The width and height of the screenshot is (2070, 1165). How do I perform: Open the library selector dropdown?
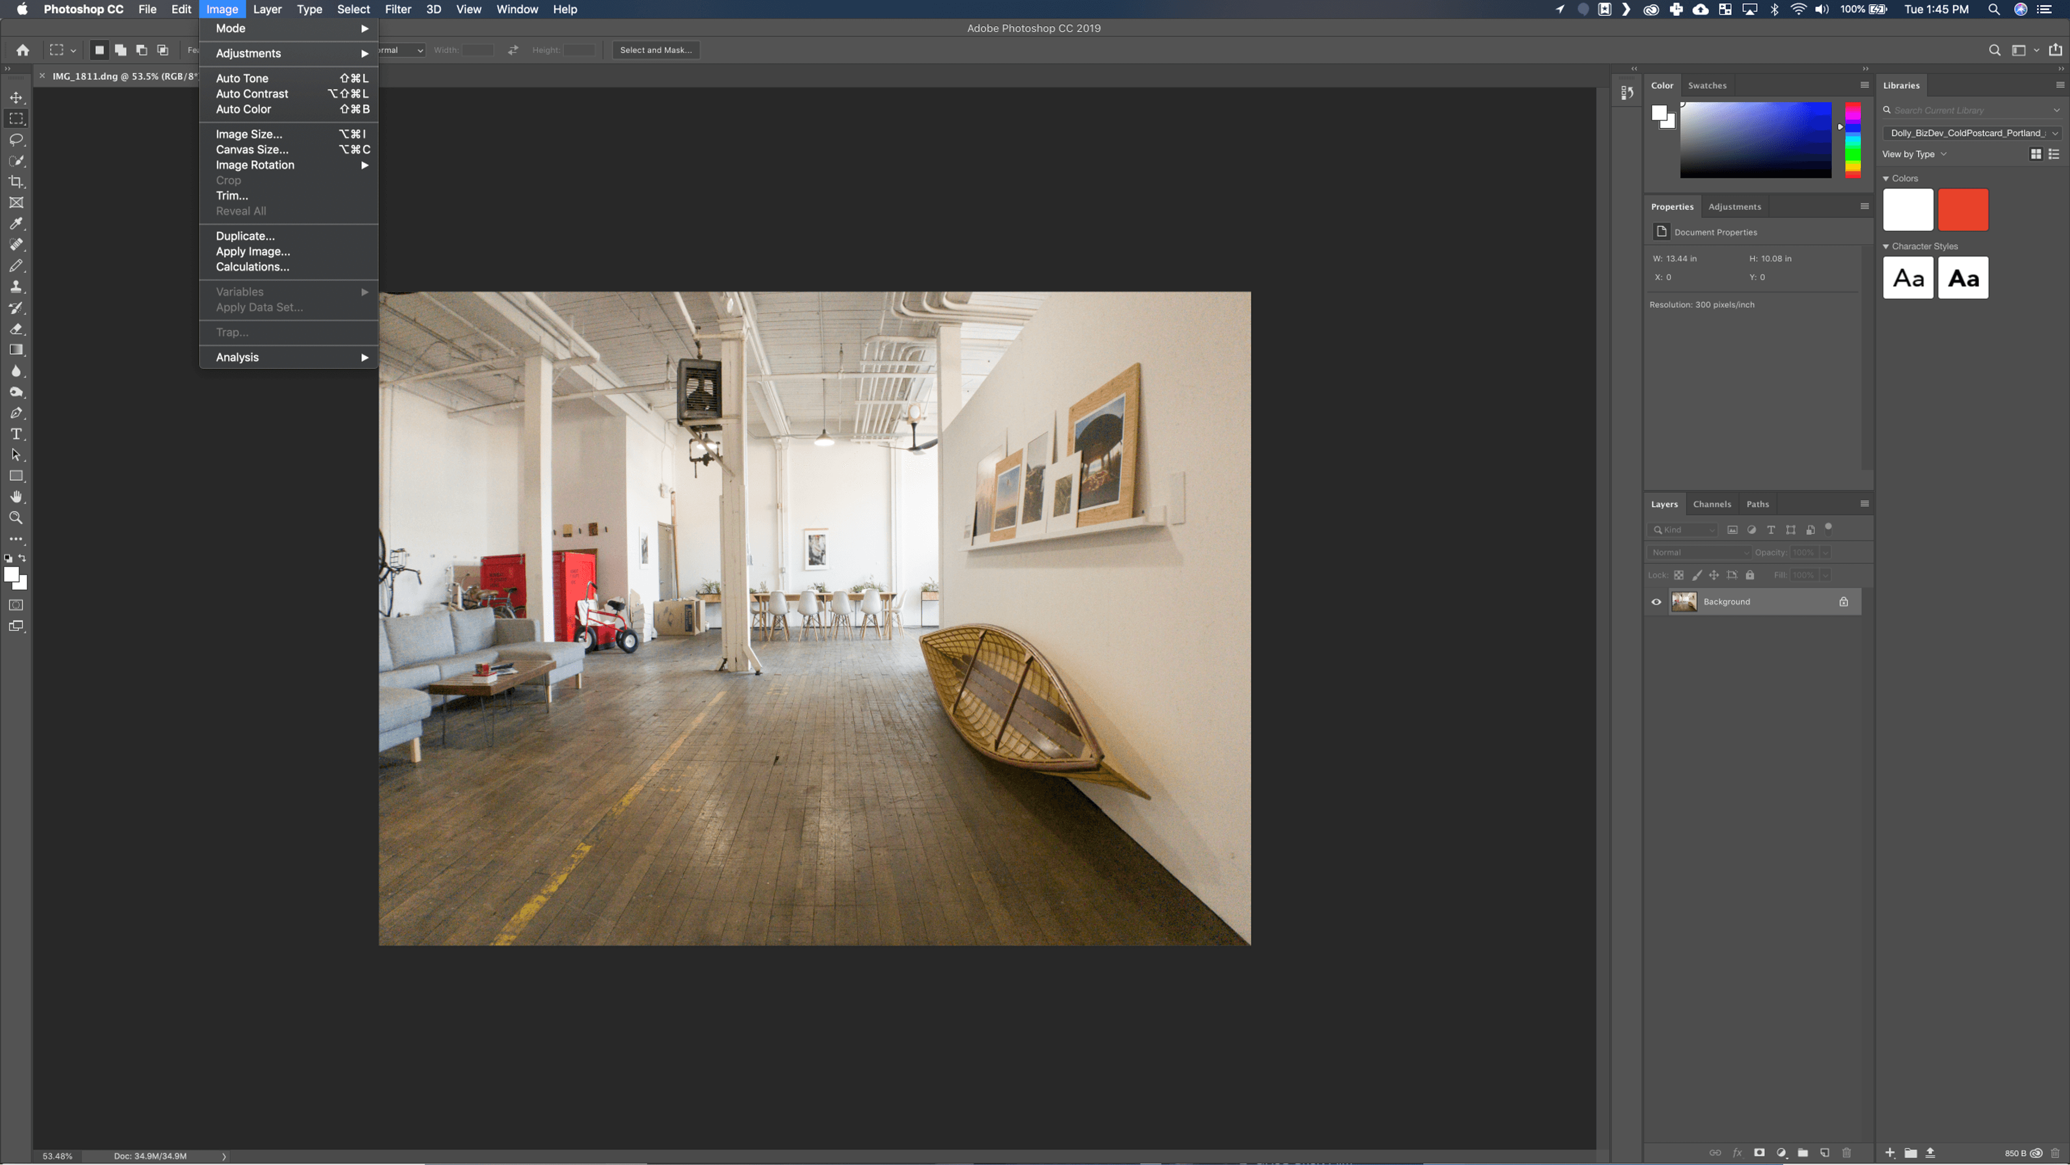pyautogui.click(x=1974, y=134)
